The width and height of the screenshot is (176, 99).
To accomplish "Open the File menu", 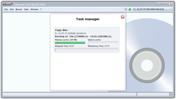I will click(6, 9).
